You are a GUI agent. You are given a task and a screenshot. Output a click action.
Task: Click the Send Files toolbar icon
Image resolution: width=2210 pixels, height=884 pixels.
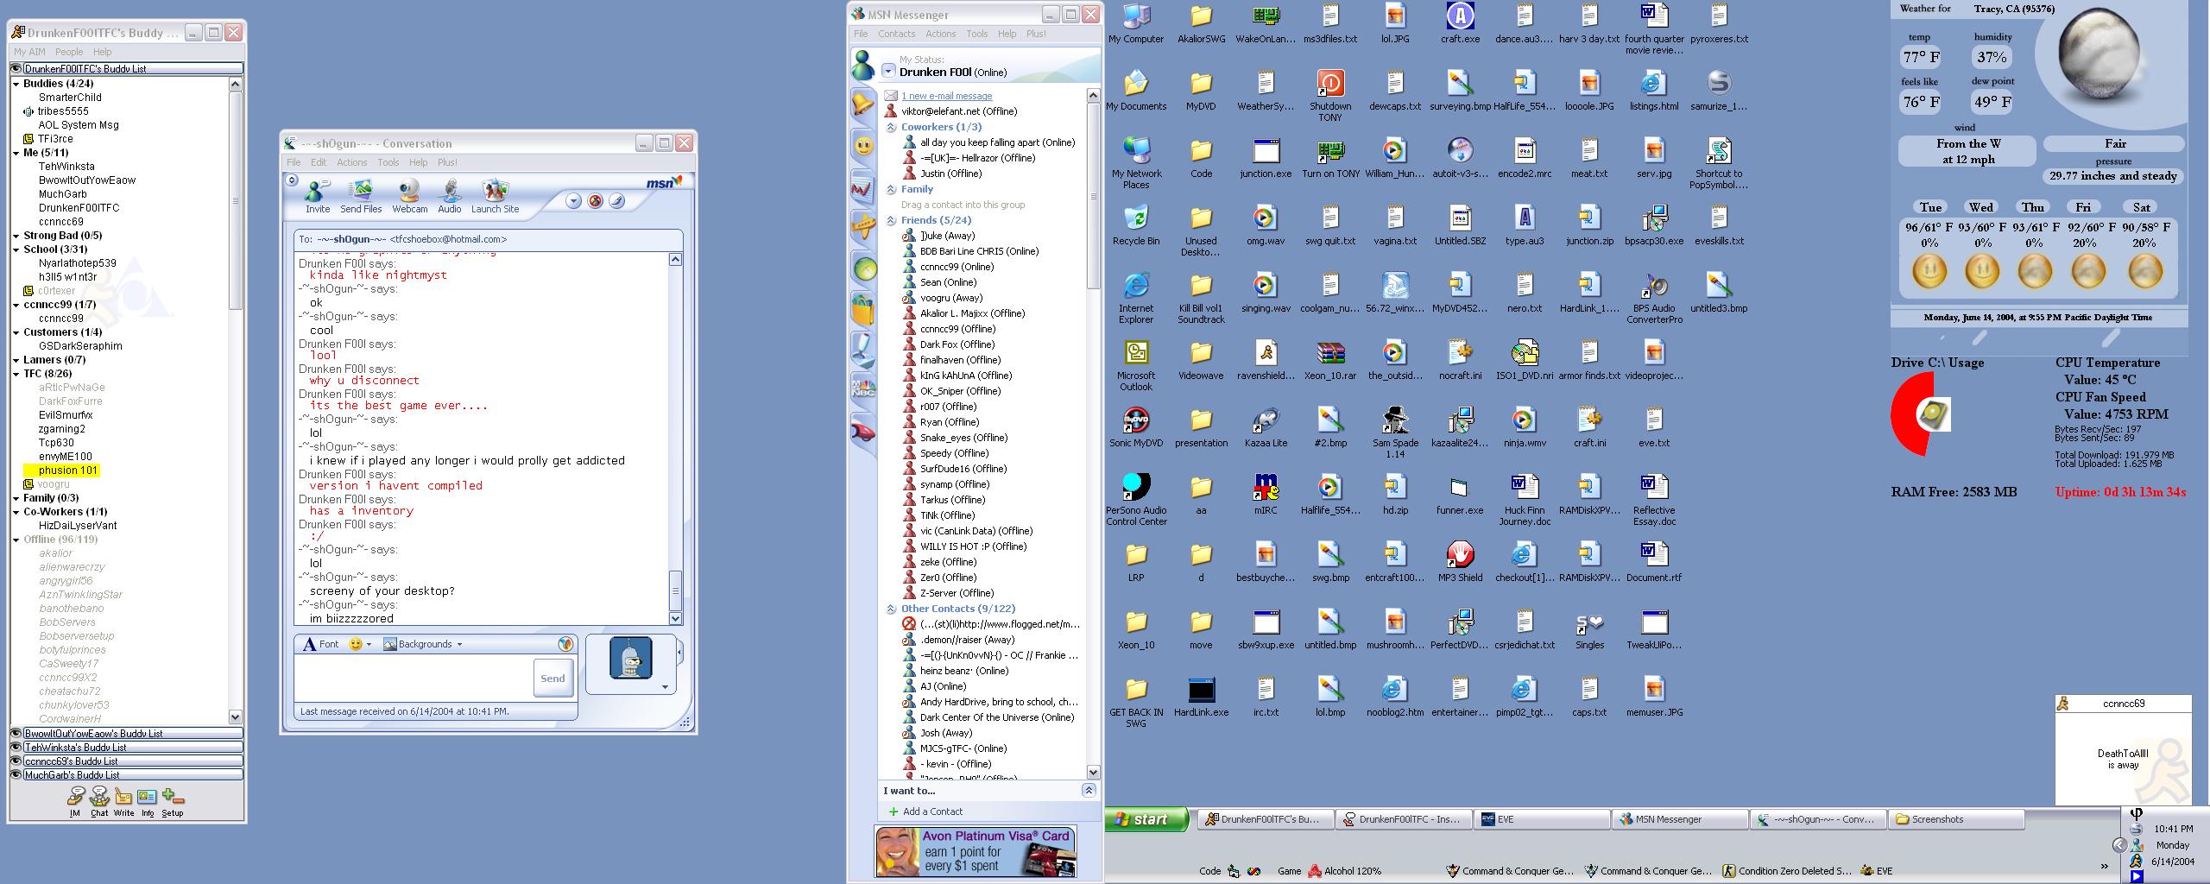tap(361, 197)
